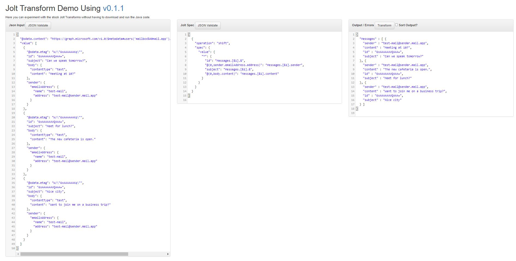Click the Jolt Spec panel heading label
Image resolution: width=516 pixels, height=261 pixels.
(187, 25)
